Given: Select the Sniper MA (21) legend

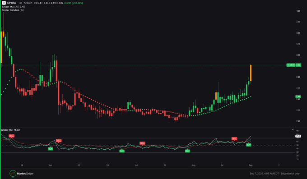Looking at the screenshot, I should click(x=13, y=7).
